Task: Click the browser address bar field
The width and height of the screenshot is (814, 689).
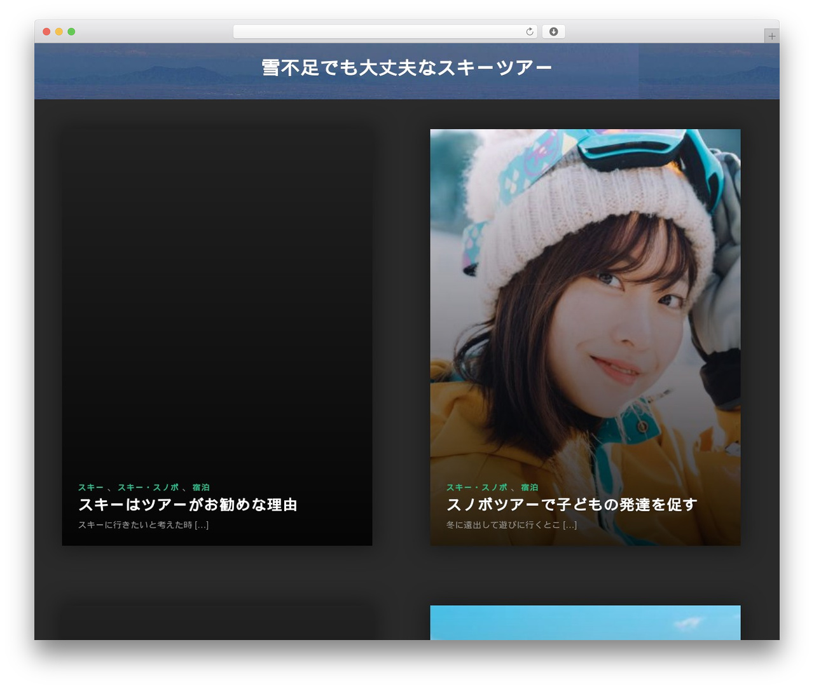Action: (385, 32)
